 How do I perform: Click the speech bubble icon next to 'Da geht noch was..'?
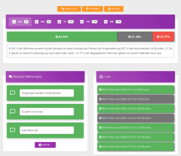13,111
